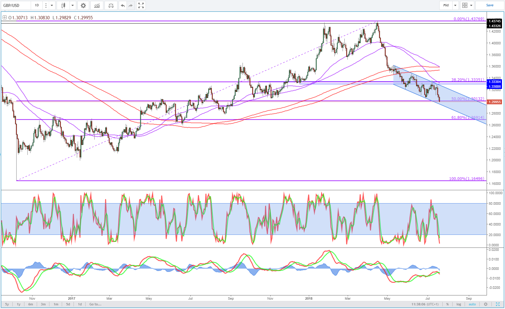This screenshot has width=505, height=309.
Task: Redo the last chart action
Action: [x=130, y=5]
